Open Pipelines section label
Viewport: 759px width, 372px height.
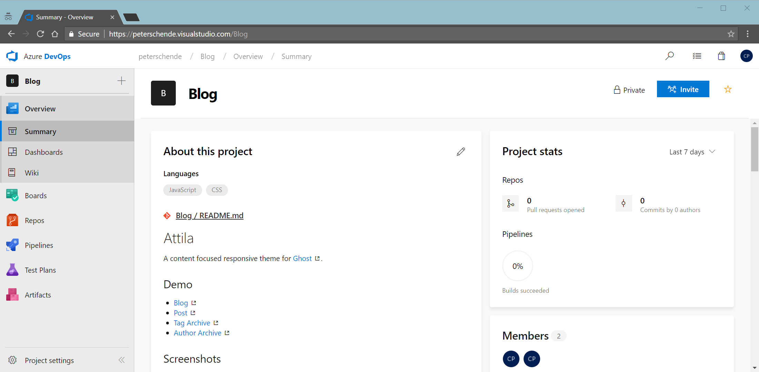pos(39,245)
